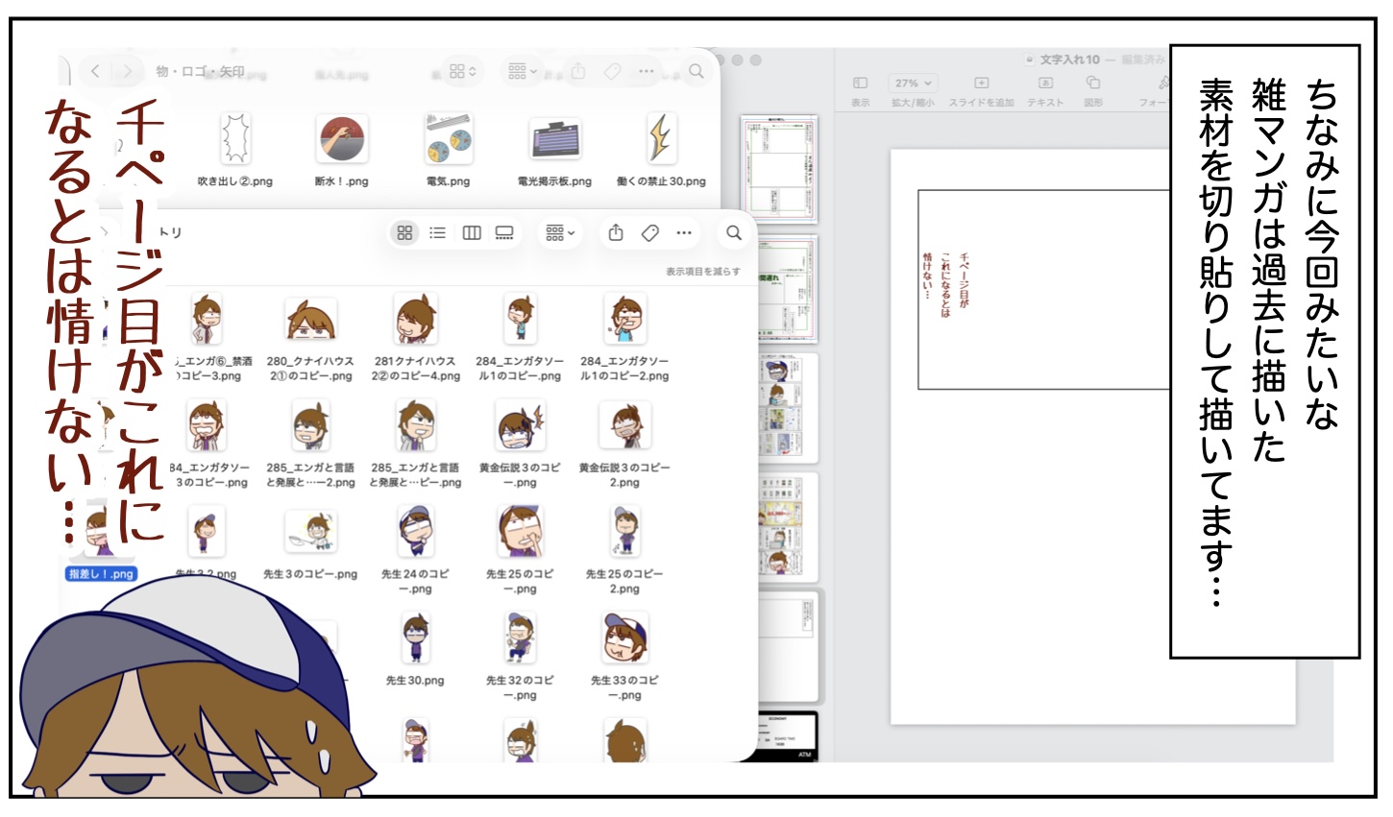1393x817 pixels.
Task: Click the Keynote 図形 shape icon
Action: (1092, 84)
